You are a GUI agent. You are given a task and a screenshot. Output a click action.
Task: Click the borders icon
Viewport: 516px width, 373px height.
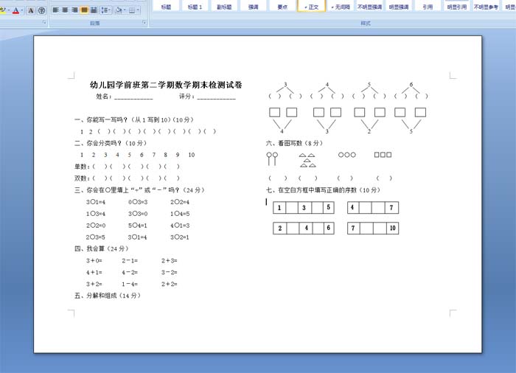[132, 10]
